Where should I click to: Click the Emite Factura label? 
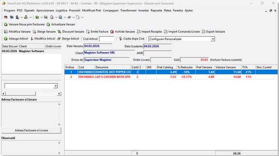point(99,32)
